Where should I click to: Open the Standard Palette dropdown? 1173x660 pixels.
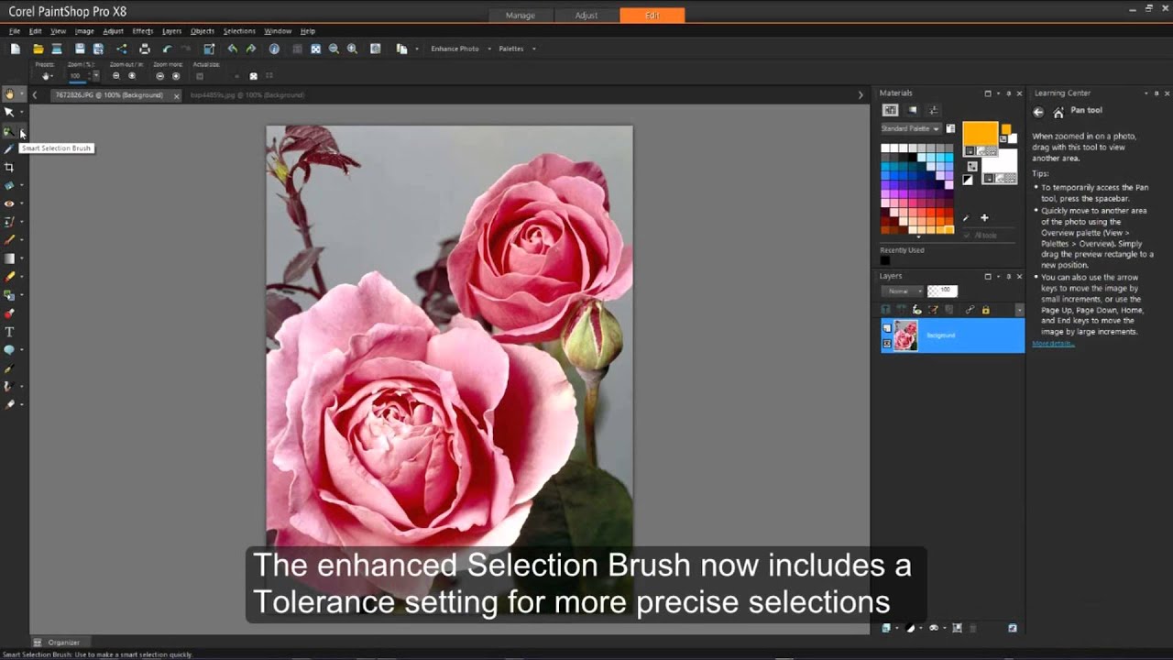pos(910,128)
